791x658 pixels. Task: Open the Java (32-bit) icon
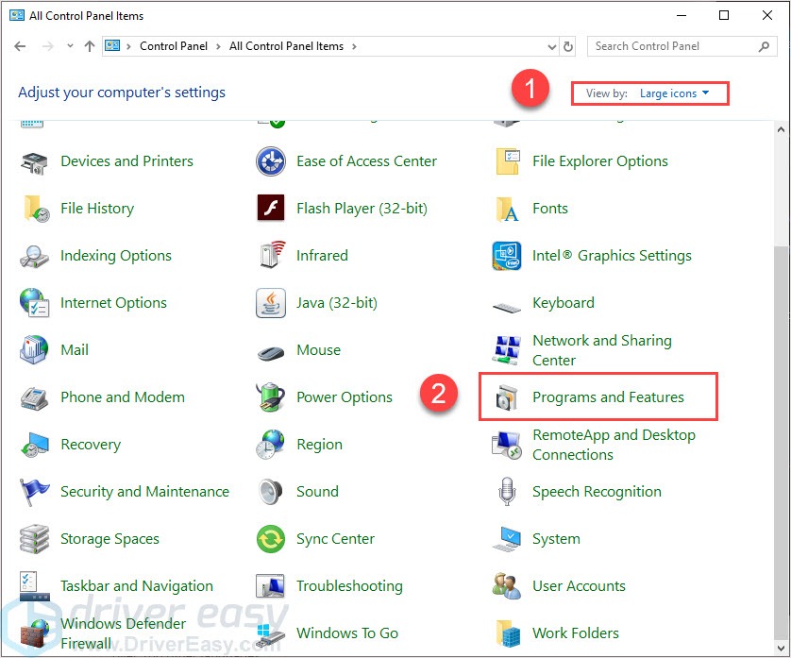coord(271,303)
